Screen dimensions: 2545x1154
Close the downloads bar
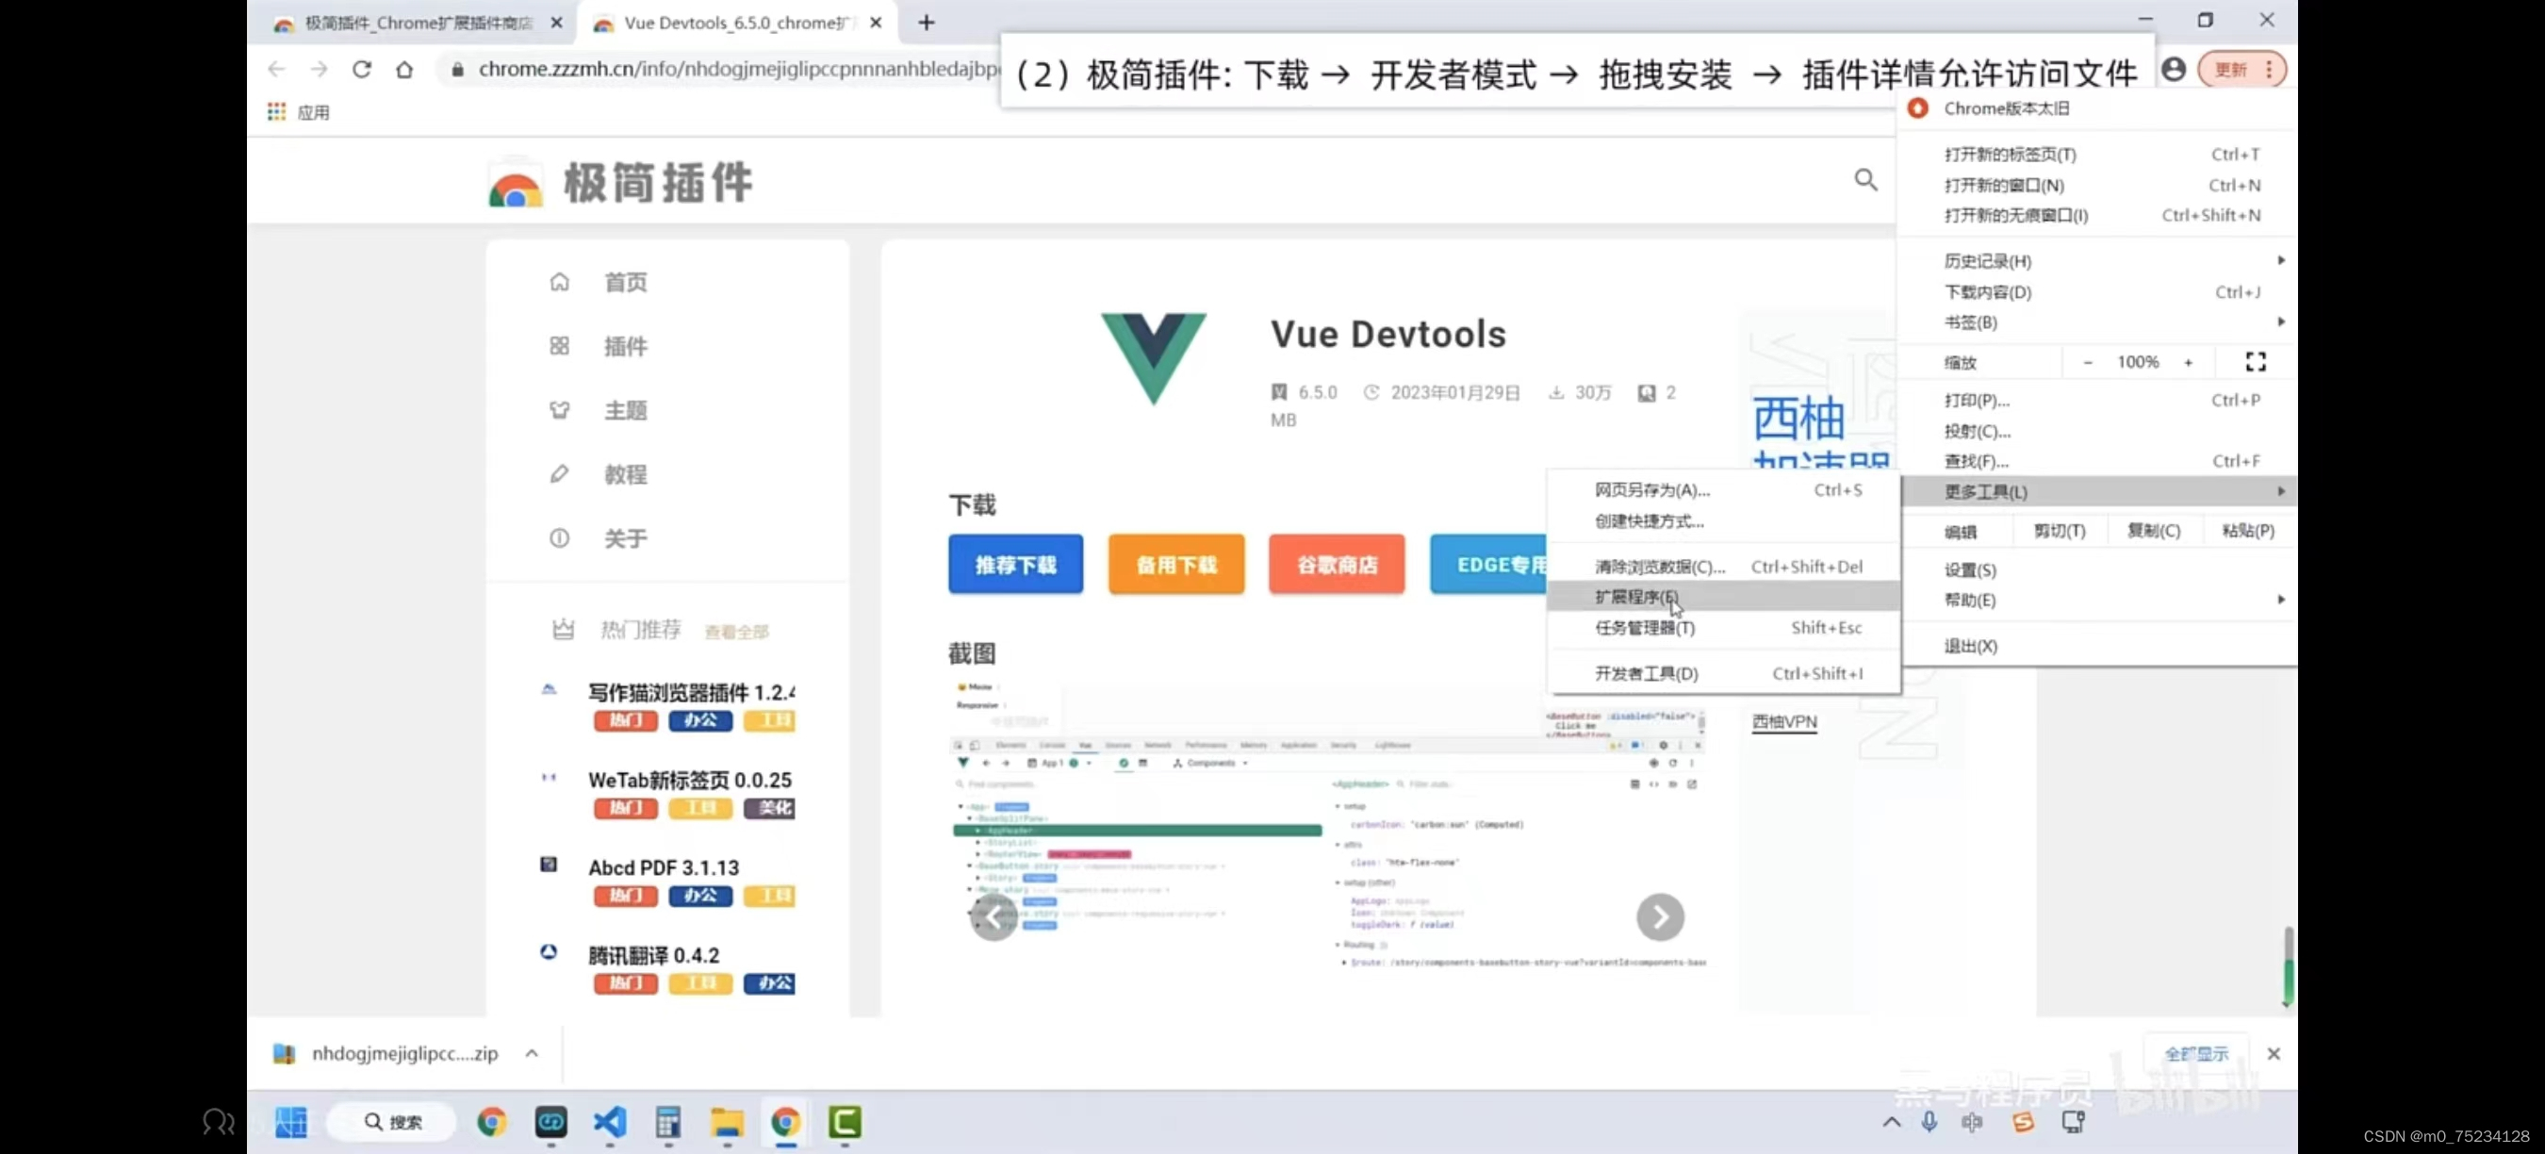[2274, 1054]
